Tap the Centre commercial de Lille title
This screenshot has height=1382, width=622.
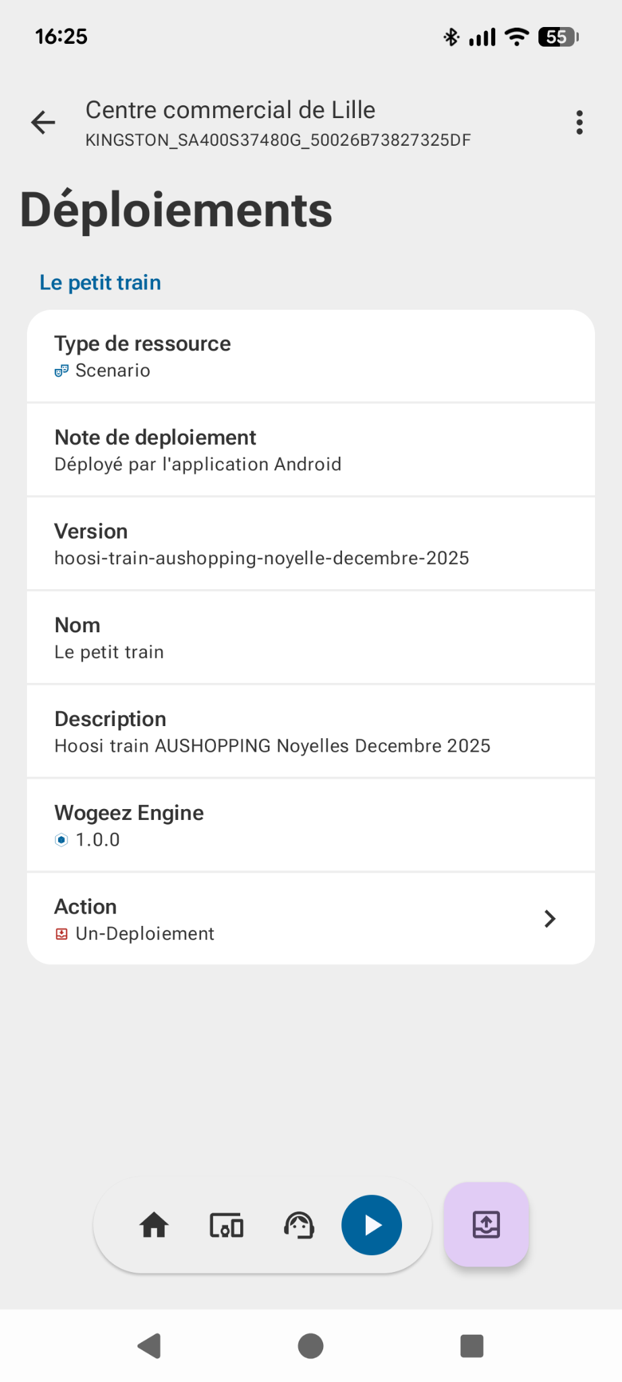click(x=230, y=110)
